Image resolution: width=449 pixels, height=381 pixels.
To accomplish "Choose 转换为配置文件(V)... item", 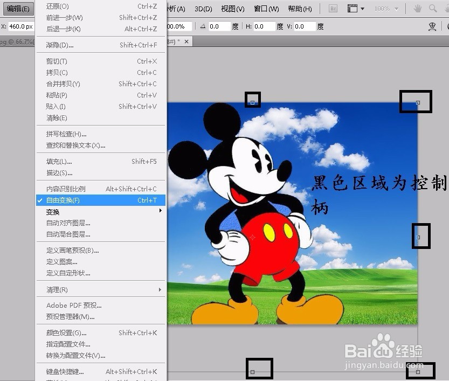I will click(x=101, y=356).
